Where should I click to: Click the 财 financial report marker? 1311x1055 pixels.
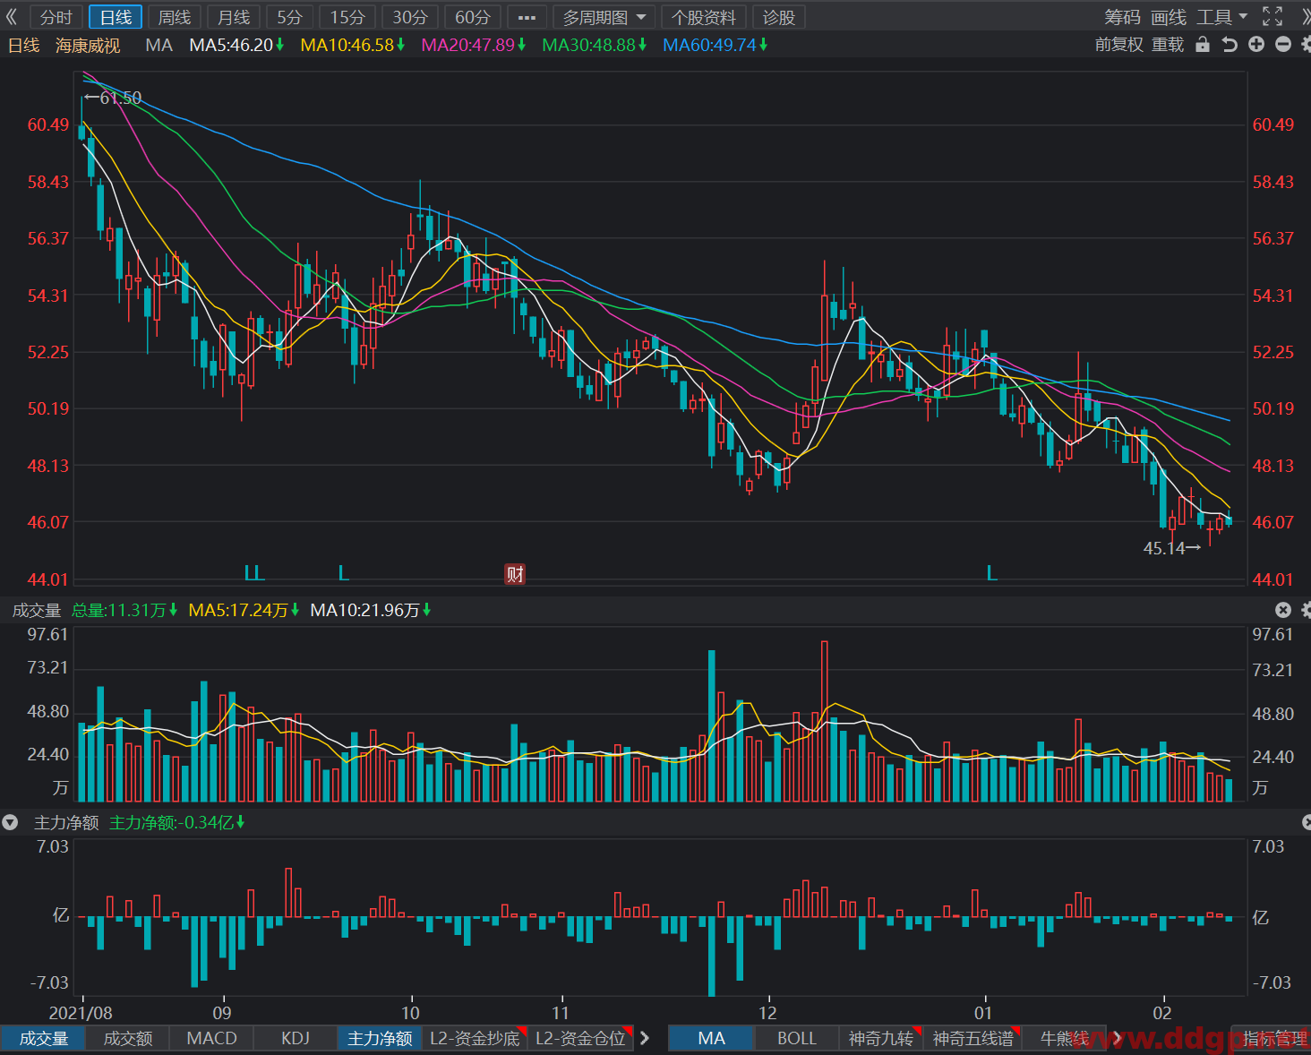(515, 574)
